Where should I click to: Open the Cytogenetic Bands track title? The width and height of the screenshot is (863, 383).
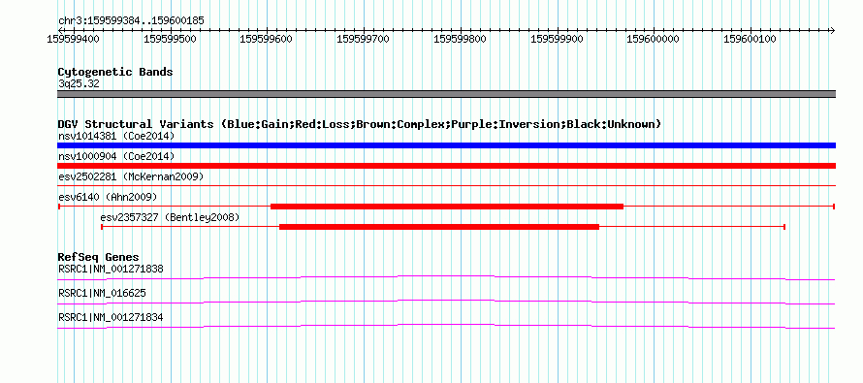[x=115, y=72]
